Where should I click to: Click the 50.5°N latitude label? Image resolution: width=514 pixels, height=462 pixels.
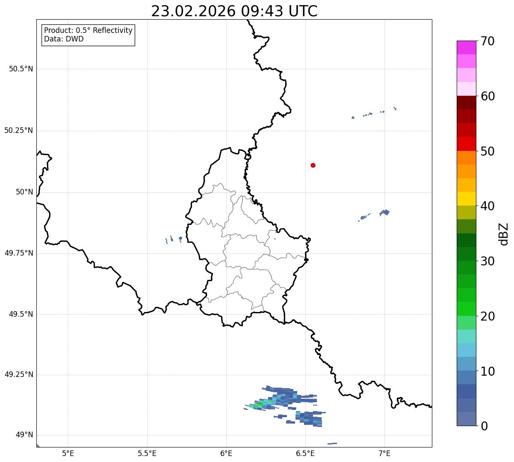21,69
